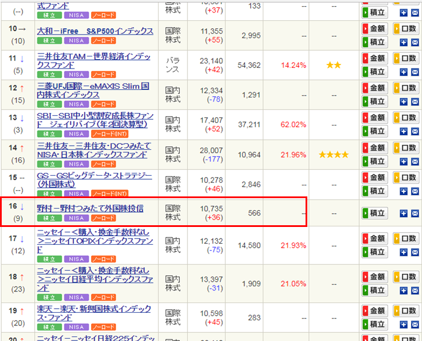This screenshot has width=422, height=341.
Task: Click the envelope icon for eMAXIS Slim 国内株式インデックス
Action: (415, 101)
